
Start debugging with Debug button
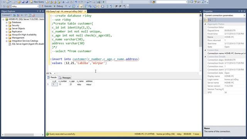58,6
